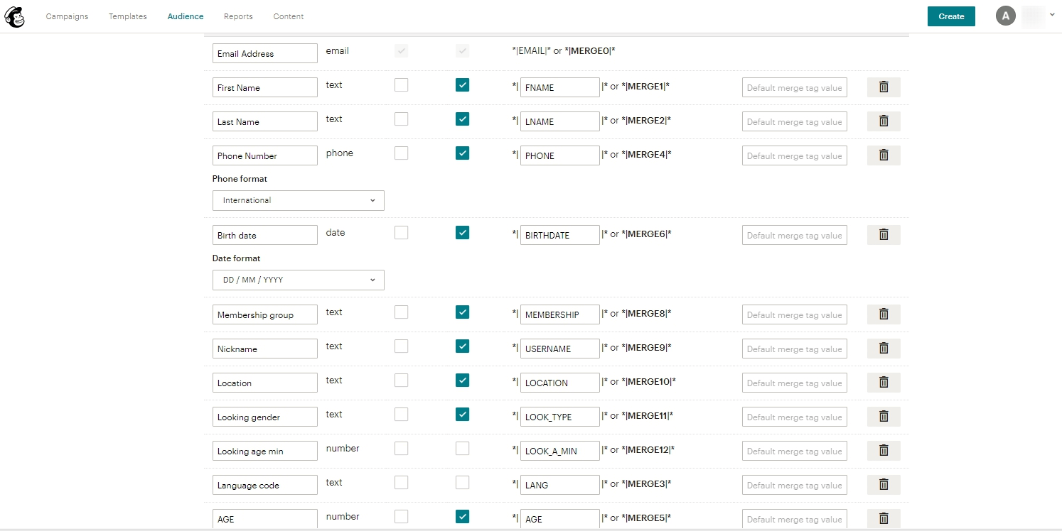This screenshot has height=531, width=1062.
Task: Edit the Nickname field label
Action: point(265,349)
